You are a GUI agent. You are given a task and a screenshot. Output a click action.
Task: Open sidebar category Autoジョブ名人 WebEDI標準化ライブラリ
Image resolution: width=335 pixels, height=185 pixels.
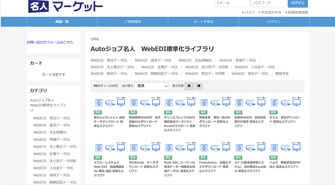(x=48, y=105)
